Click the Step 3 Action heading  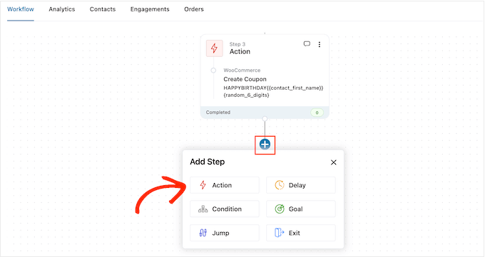[240, 51]
